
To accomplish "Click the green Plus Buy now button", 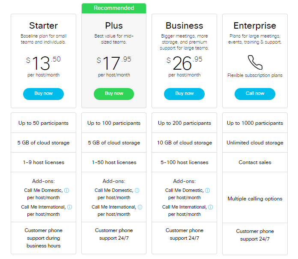I will (114, 94).
